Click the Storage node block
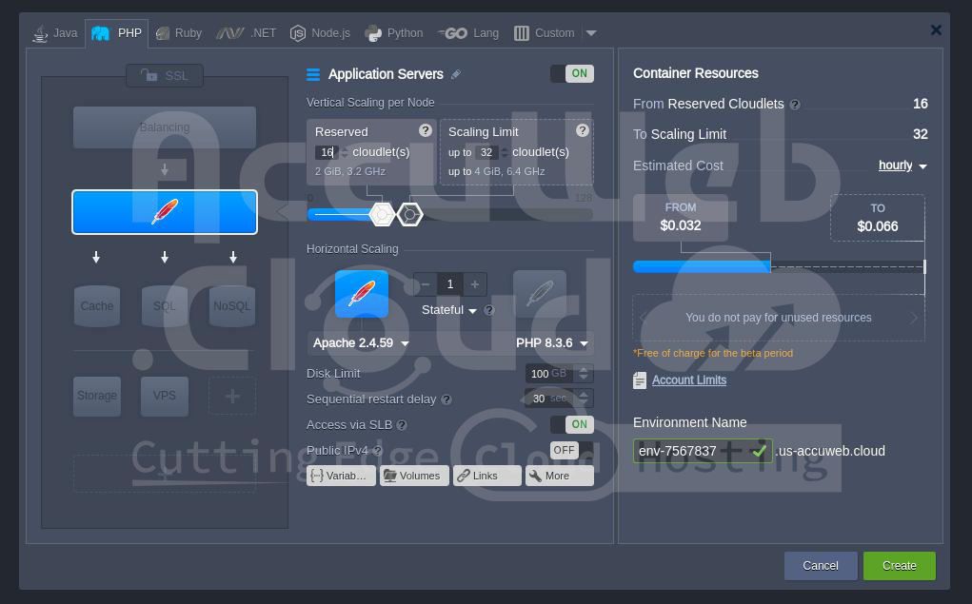Screen dimensions: 972x604 point(97,396)
